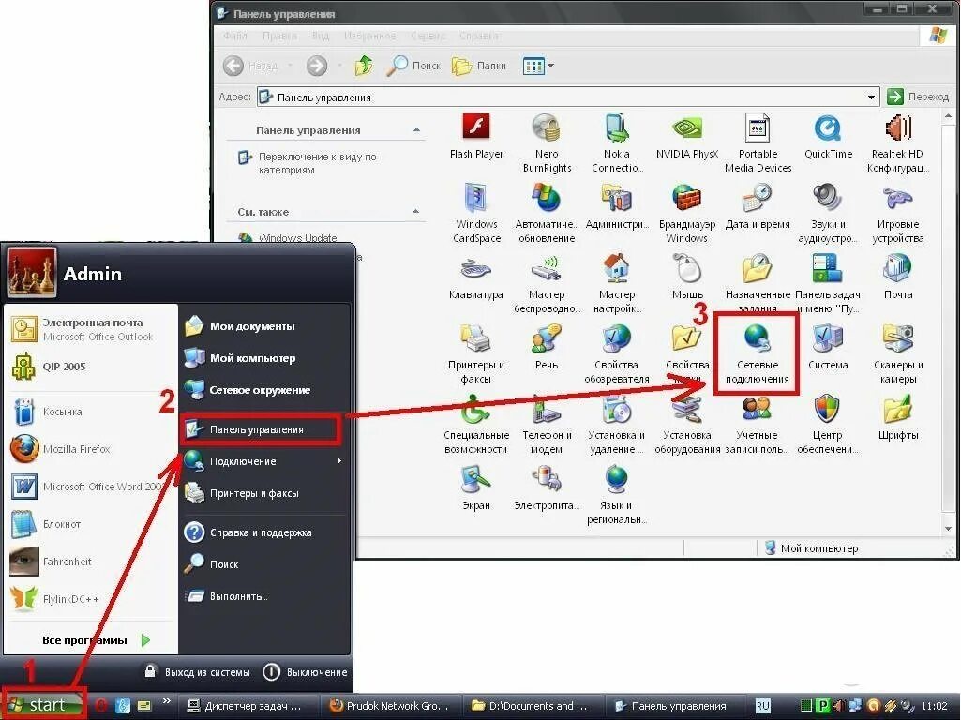Click the Поиск toolbar button

coord(414,66)
